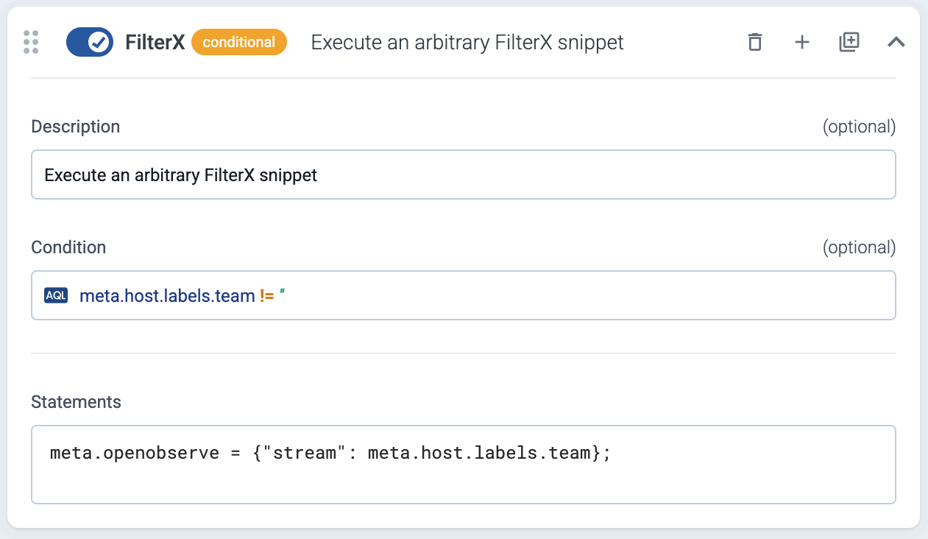Click the AQL badge icon
Screen dimensions: 928x539
[x=56, y=295]
